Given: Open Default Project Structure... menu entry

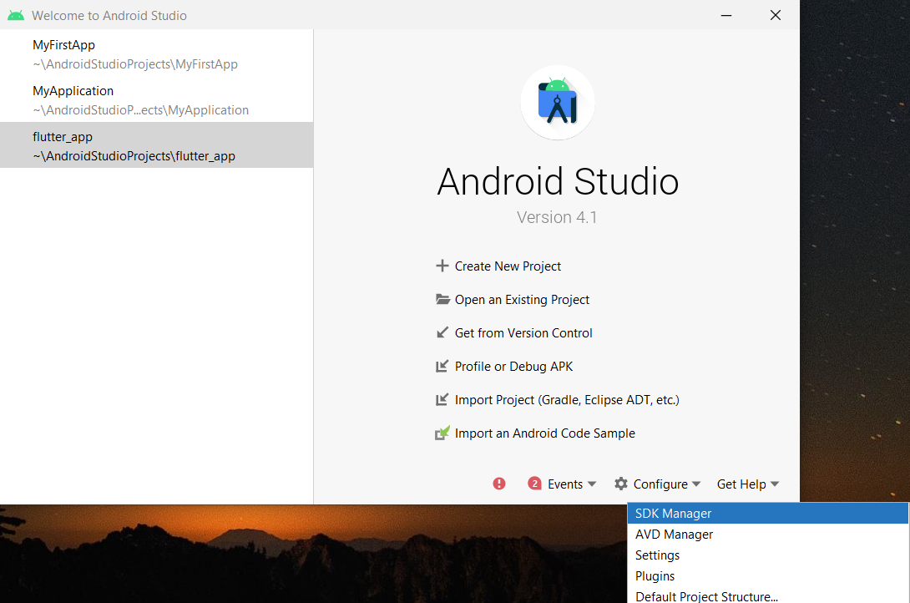Looking at the screenshot, I should click(767, 596).
